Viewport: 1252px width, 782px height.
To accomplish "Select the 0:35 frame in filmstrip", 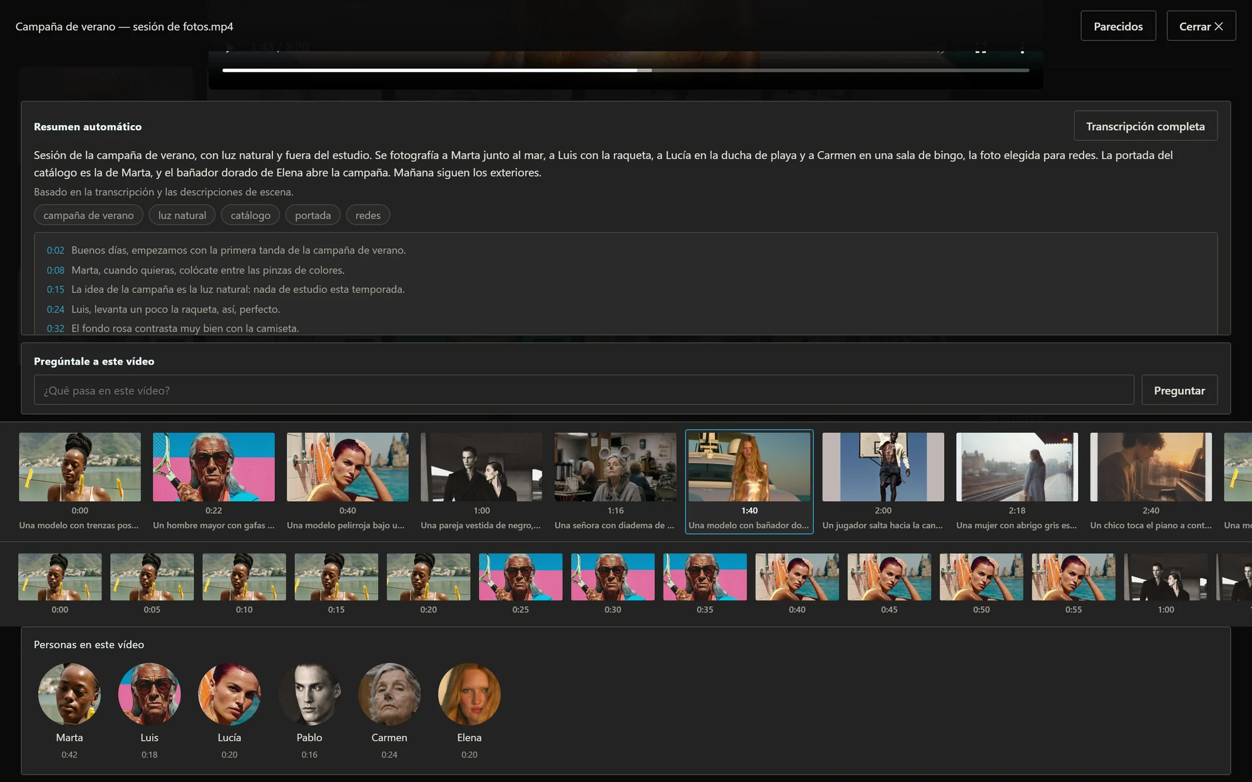I will tap(705, 583).
